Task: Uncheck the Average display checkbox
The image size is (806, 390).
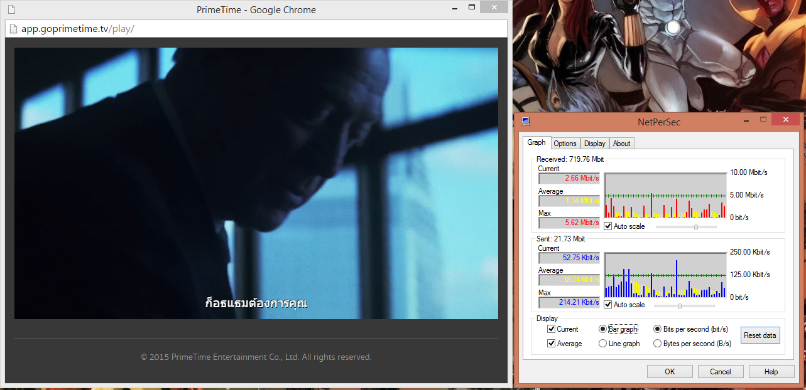Action: click(x=565, y=344)
